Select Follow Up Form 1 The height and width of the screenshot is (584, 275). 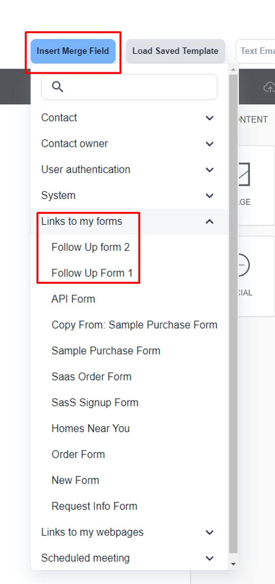click(92, 273)
